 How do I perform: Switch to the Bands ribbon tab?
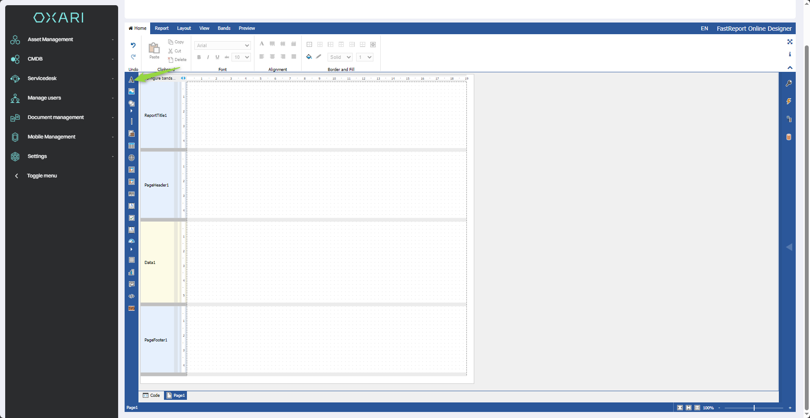point(224,28)
